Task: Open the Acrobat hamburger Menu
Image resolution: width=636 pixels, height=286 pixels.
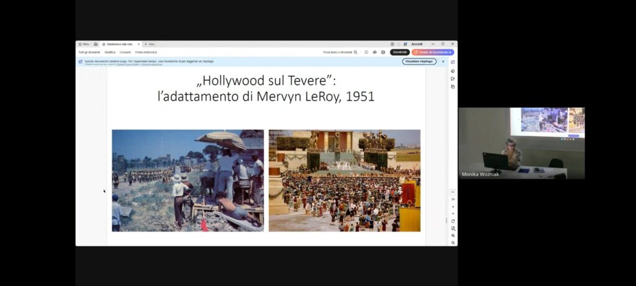Action: 84,44
